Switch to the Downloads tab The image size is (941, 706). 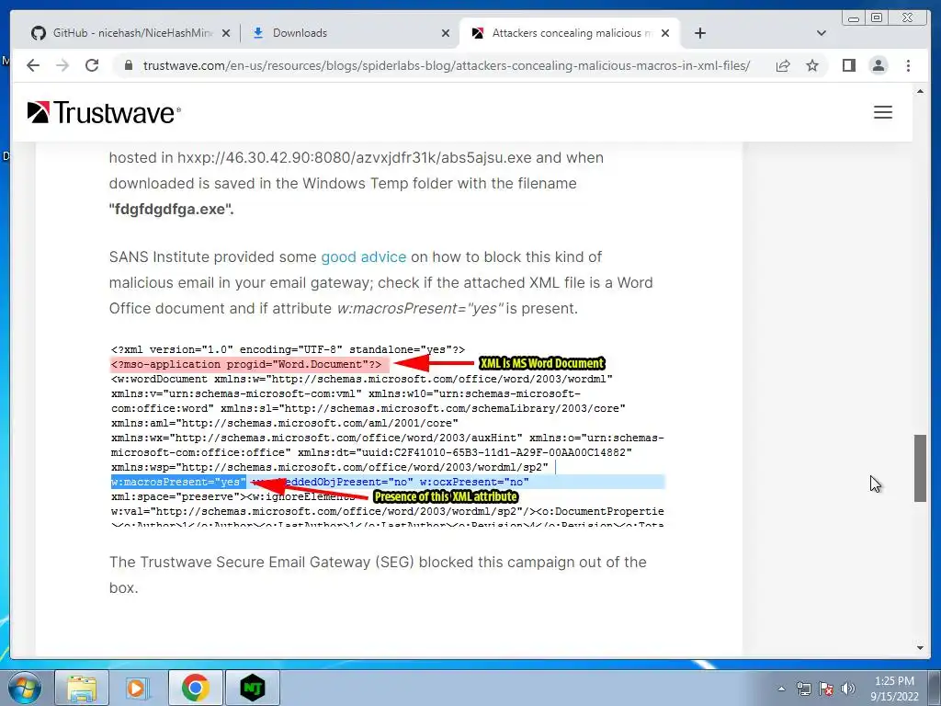point(351,33)
